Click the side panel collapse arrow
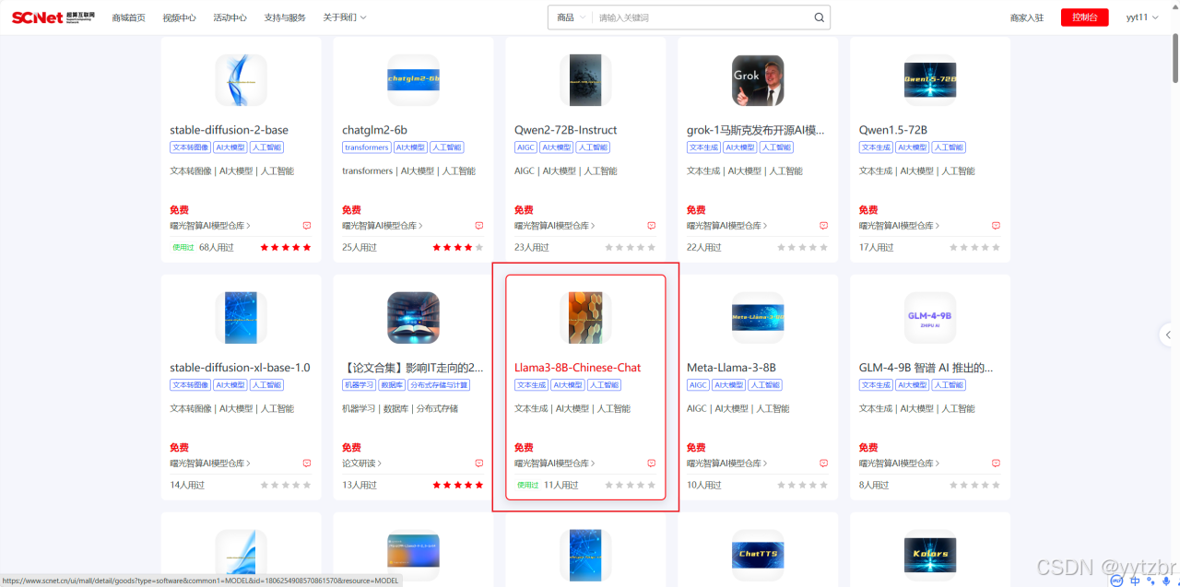This screenshot has width=1180, height=587. coord(1169,335)
